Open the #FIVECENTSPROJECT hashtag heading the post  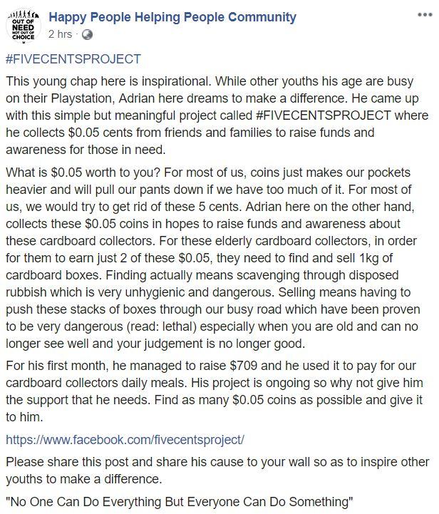pos(73,59)
